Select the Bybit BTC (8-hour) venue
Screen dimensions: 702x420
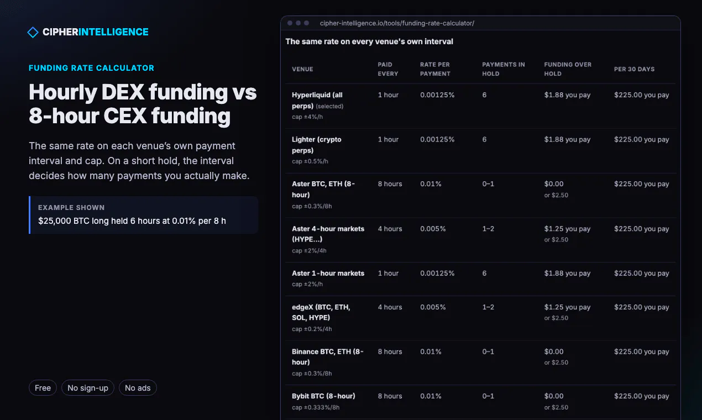(x=480, y=402)
